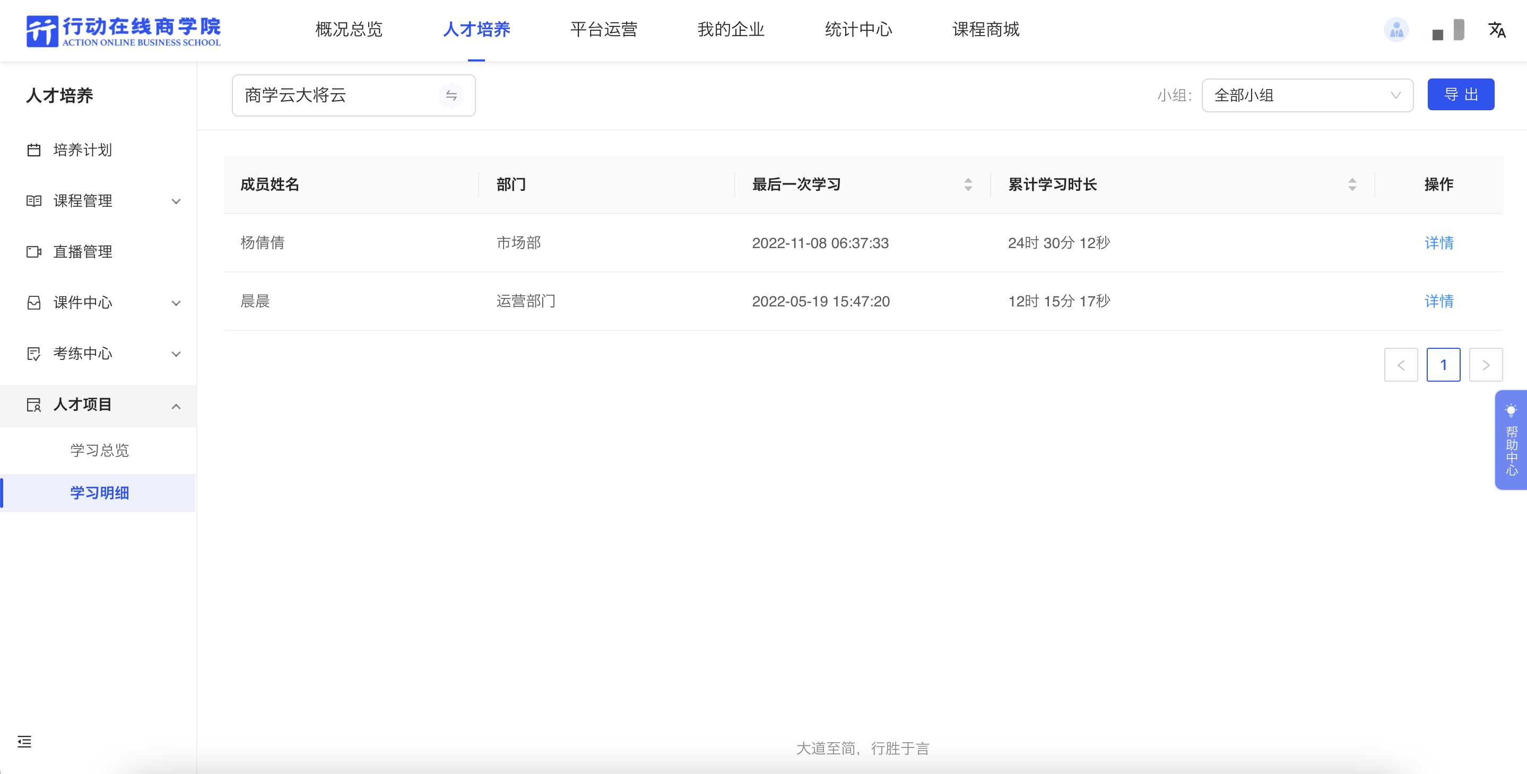Switch to the 平台运营 tab
This screenshot has width=1527, height=774.
pyautogui.click(x=603, y=29)
